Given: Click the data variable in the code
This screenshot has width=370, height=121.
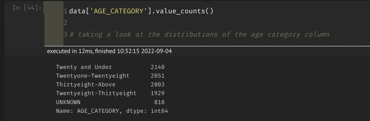Looking at the screenshot, I should (x=78, y=11).
